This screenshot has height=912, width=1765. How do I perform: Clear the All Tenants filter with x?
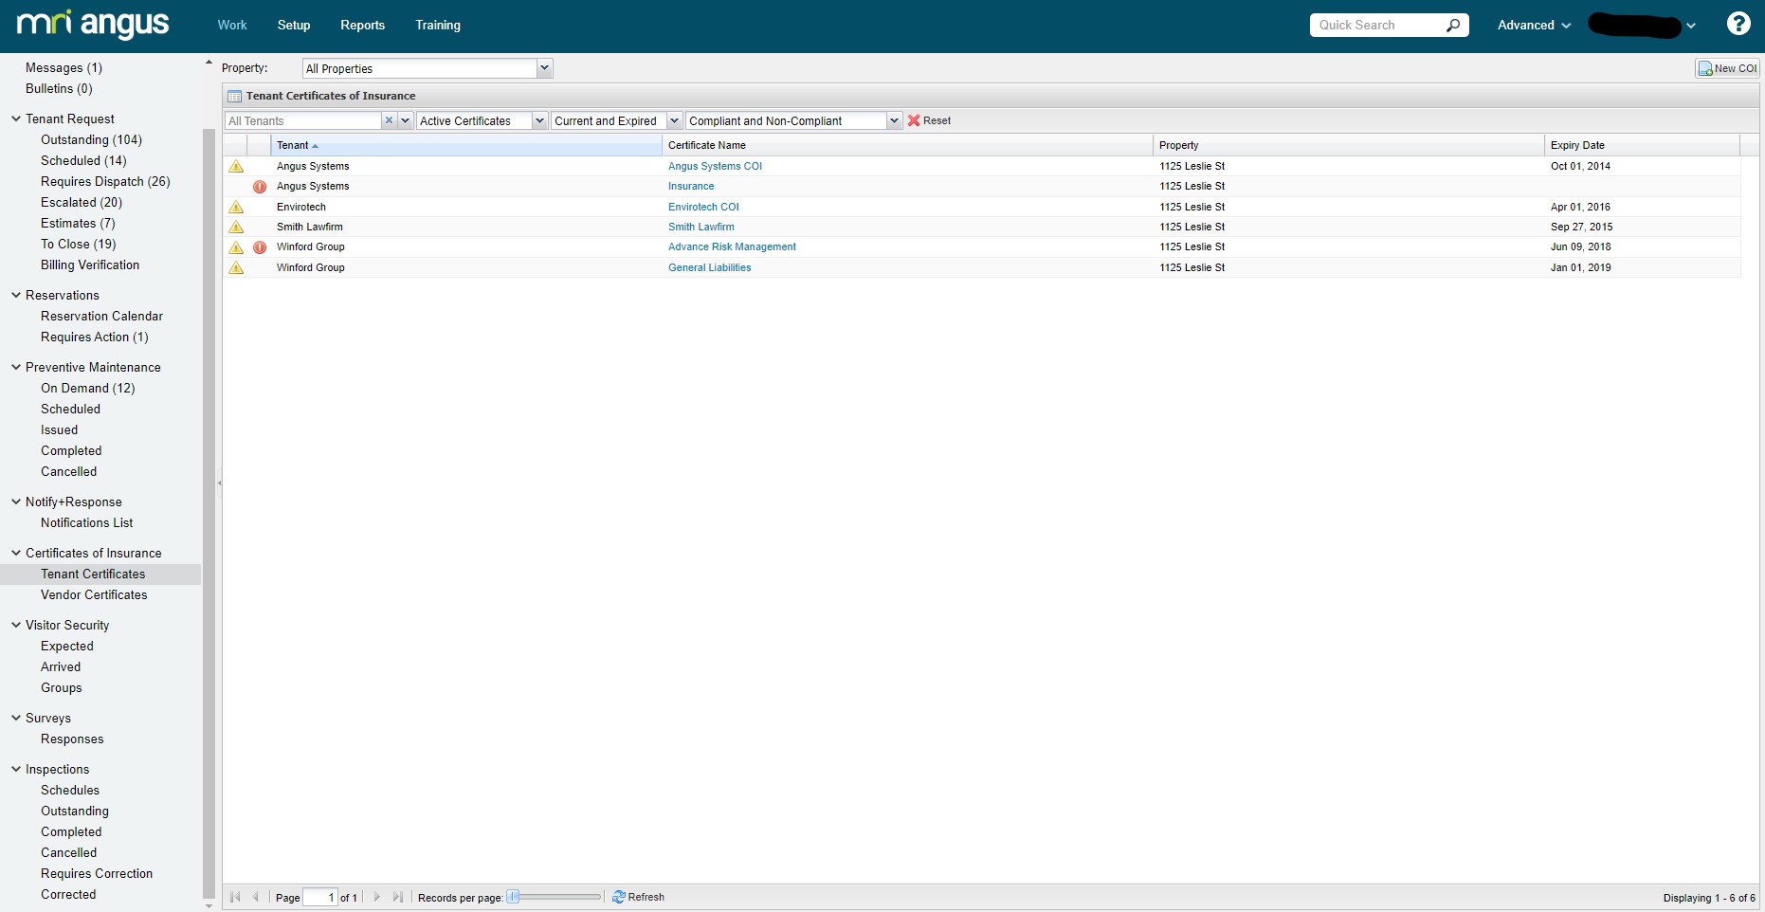pyautogui.click(x=389, y=120)
